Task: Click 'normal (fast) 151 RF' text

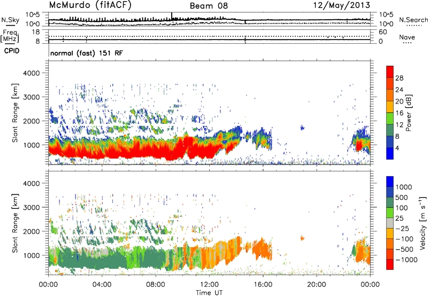Action: click(87, 53)
